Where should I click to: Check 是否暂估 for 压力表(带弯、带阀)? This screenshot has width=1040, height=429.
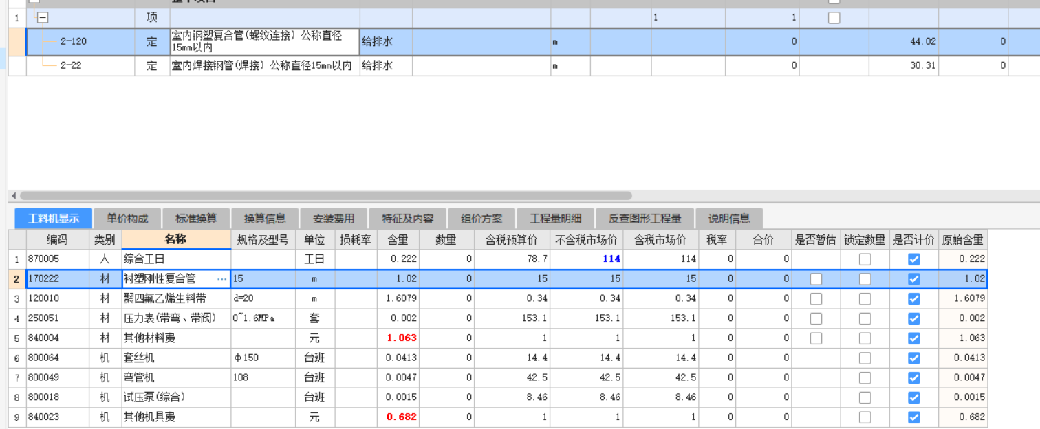[x=816, y=318]
